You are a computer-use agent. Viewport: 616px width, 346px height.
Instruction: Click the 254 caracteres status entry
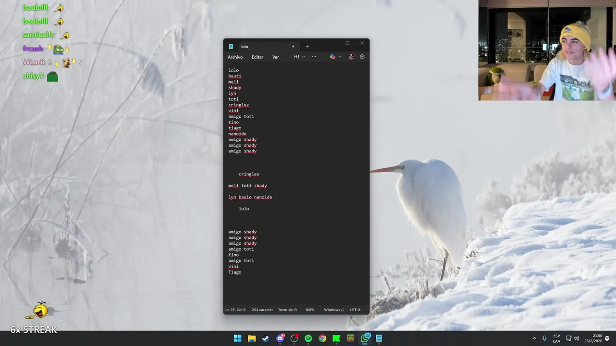point(262,310)
